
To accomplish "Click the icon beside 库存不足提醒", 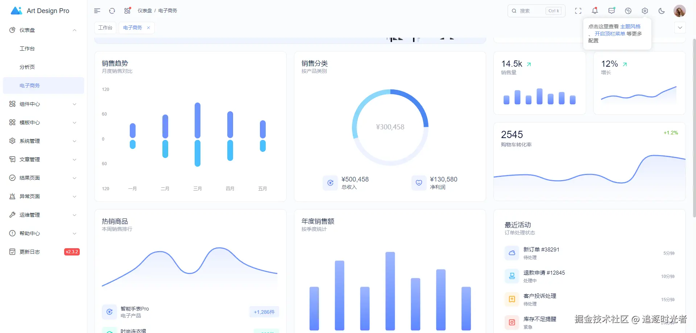I will (512, 322).
